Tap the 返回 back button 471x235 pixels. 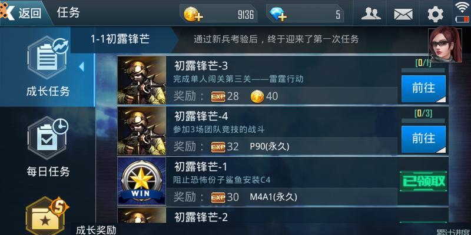pyautogui.click(x=25, y=13)
